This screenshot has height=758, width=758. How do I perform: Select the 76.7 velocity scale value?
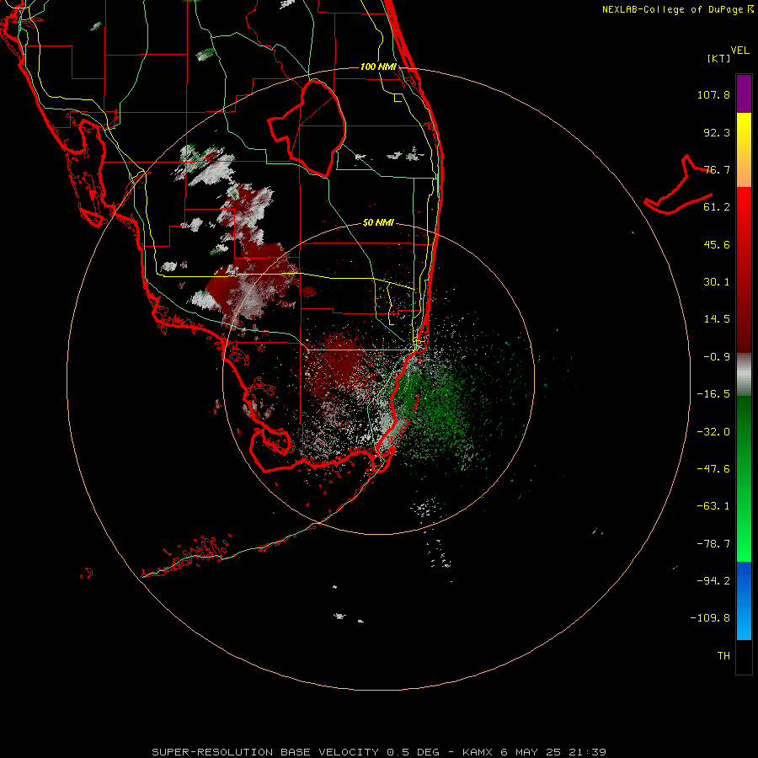pyautogui.click(x=717, y=169)
